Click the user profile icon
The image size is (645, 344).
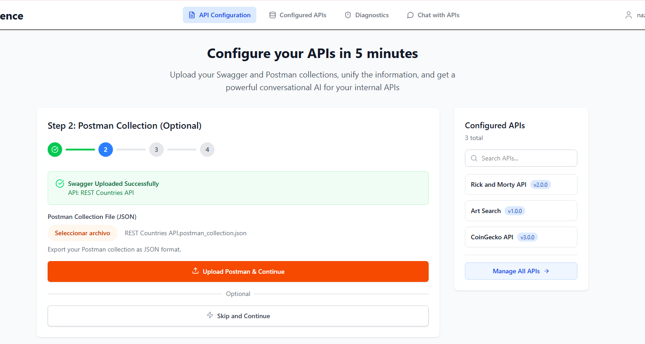pos(628,15)
